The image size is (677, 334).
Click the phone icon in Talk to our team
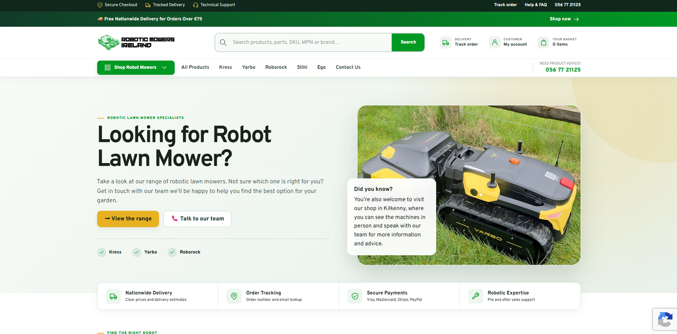[174, 218]
